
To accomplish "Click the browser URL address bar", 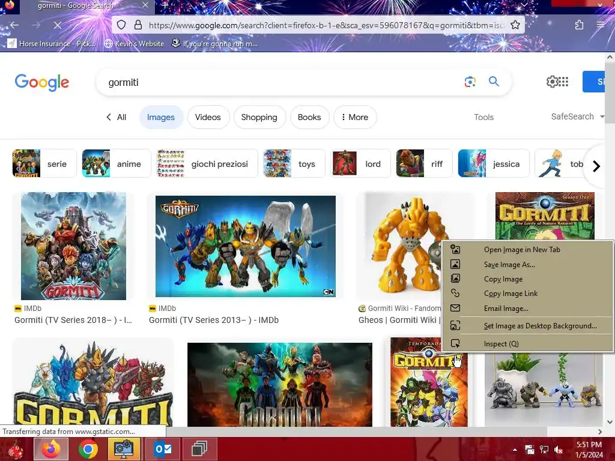I will (326, 25).
